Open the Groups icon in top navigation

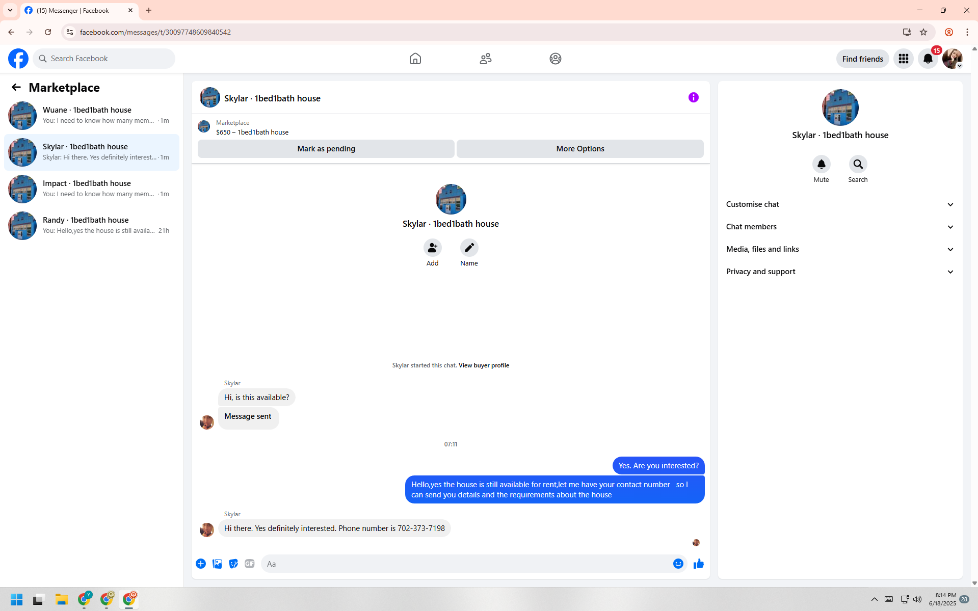[x=556, y=59]
